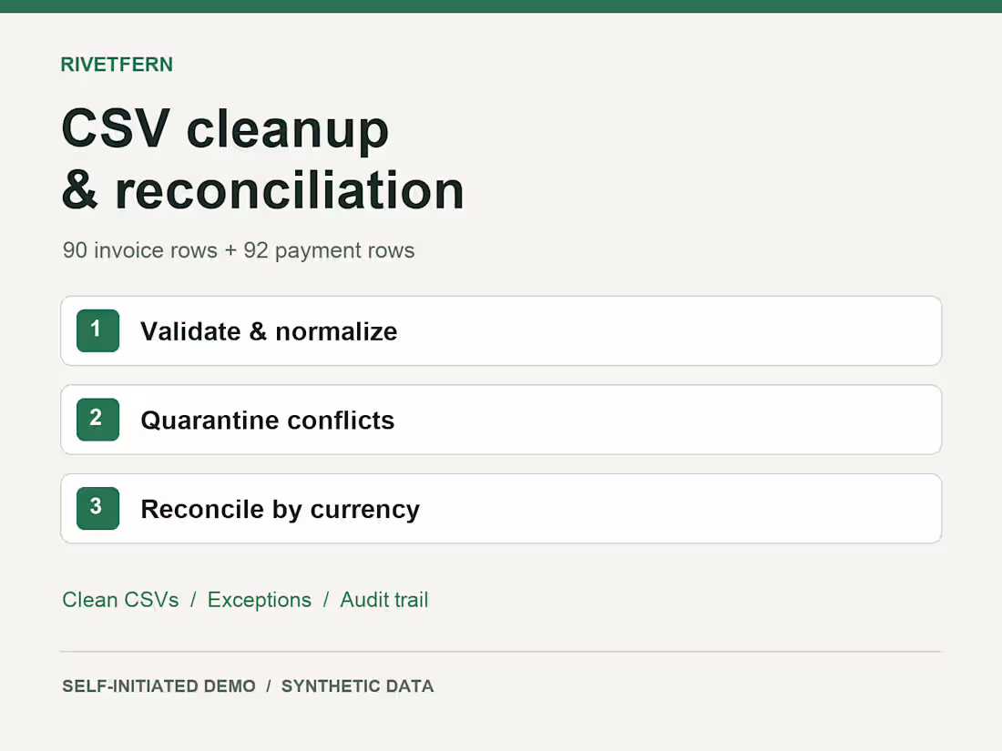Screen dimensions: 1002x751
Task: Follow the 'Audit trail' link
Action: [x=384, y=600]
